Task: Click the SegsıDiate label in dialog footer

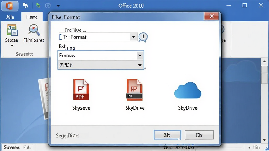Action: tap(68, 136)
